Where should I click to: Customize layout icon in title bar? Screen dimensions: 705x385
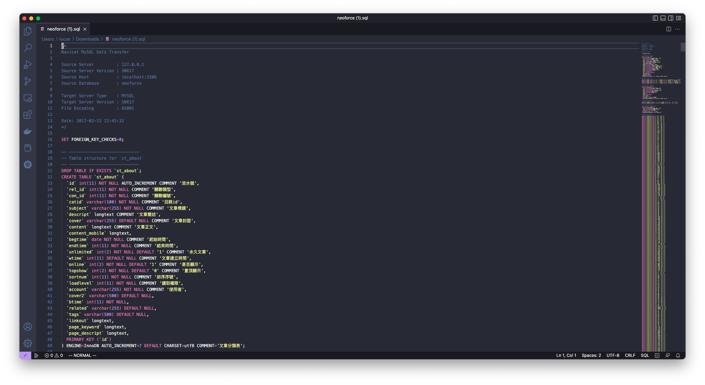click(679, 18)
